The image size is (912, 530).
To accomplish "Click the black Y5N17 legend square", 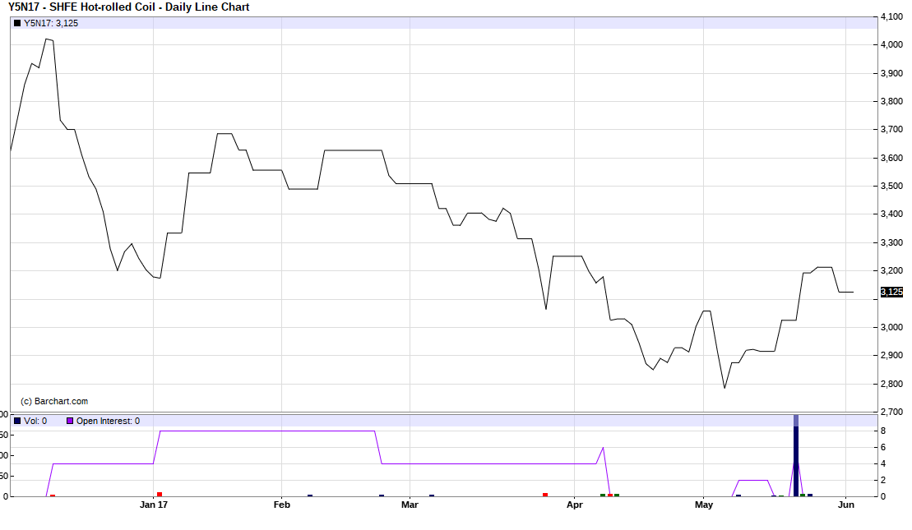I will [x=17, y=23].
